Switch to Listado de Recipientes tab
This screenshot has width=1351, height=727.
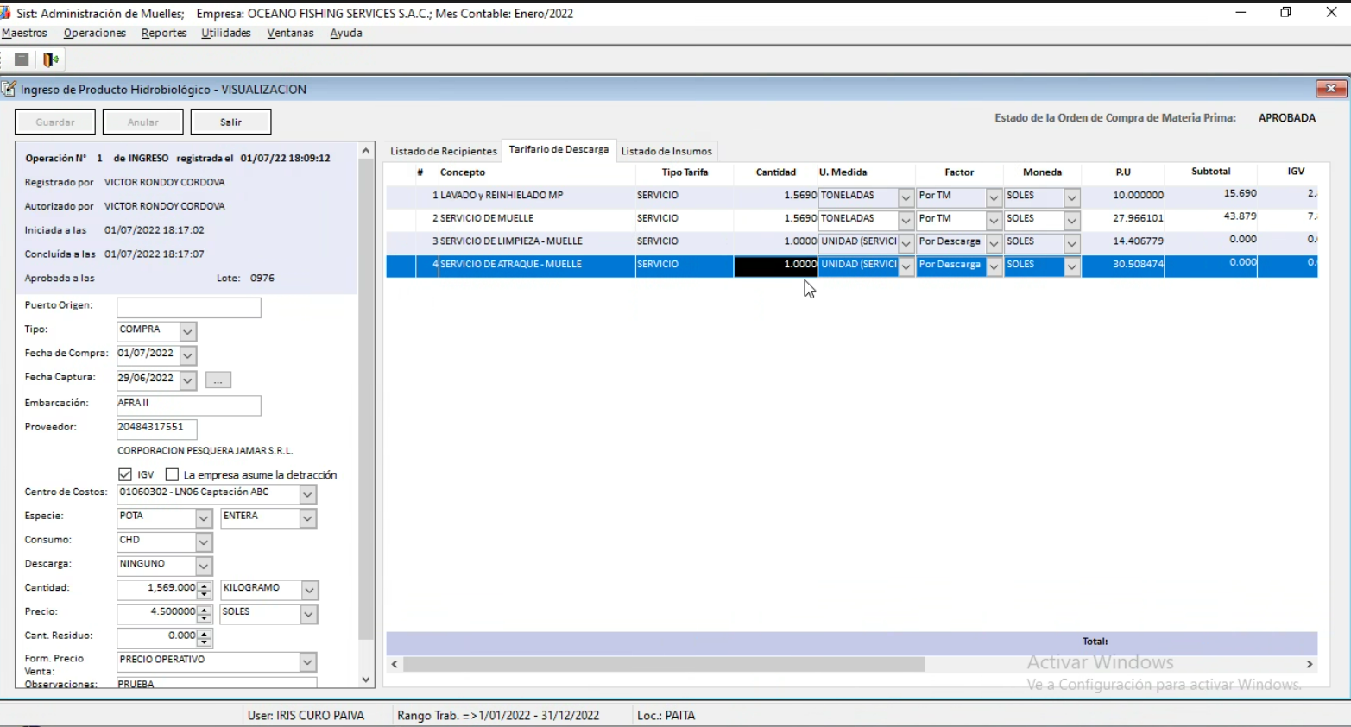pos(443,151)
